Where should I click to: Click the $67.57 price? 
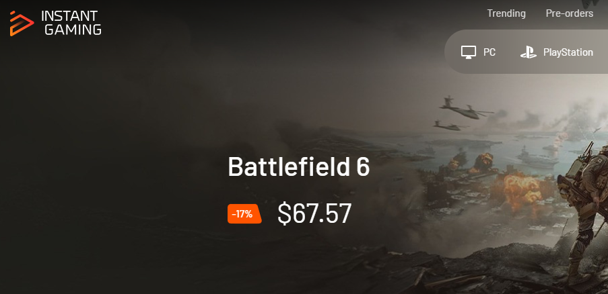pos(314,213)
